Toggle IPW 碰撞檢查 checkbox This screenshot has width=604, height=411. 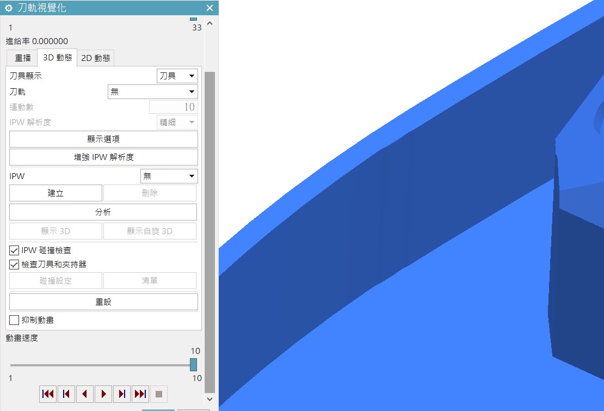[x=14, y=250]
